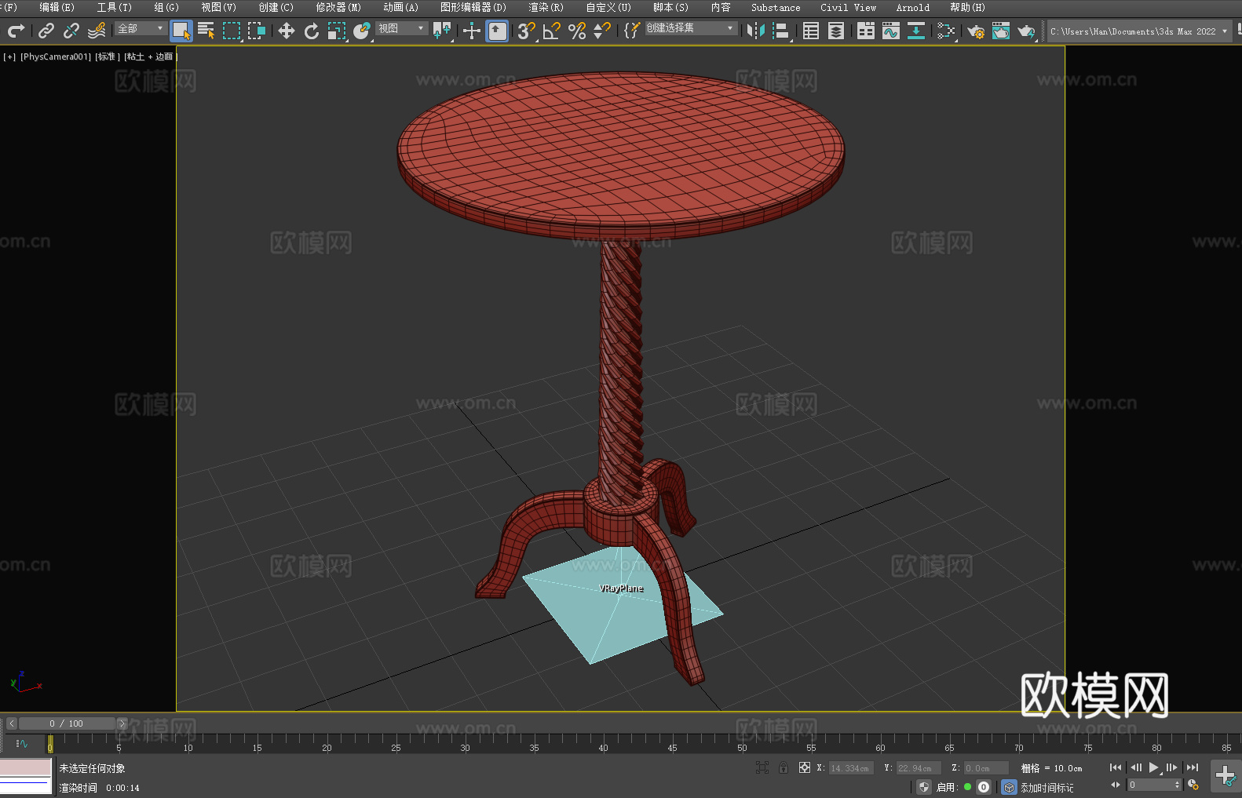This screenshot has width=1242, height=798.
Task: Open the 修改器(M) menu
Action: (x=338, y=7)
